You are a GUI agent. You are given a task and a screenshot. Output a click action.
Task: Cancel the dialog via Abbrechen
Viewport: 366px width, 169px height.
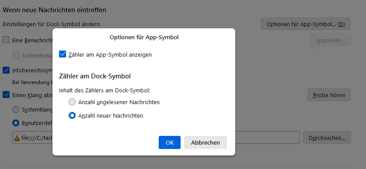[206, 142]
